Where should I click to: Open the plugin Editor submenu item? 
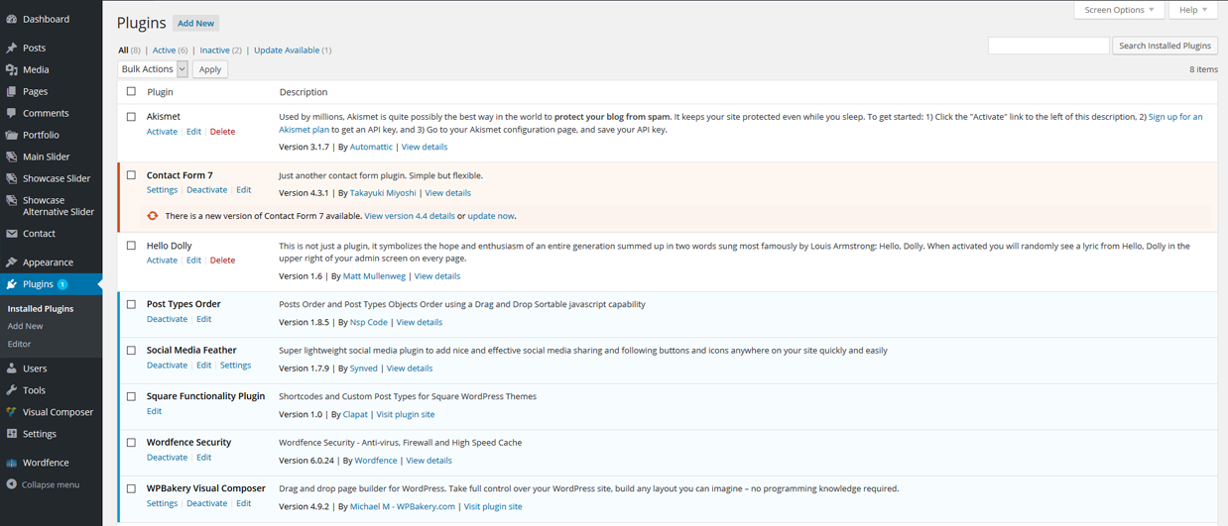19,344
